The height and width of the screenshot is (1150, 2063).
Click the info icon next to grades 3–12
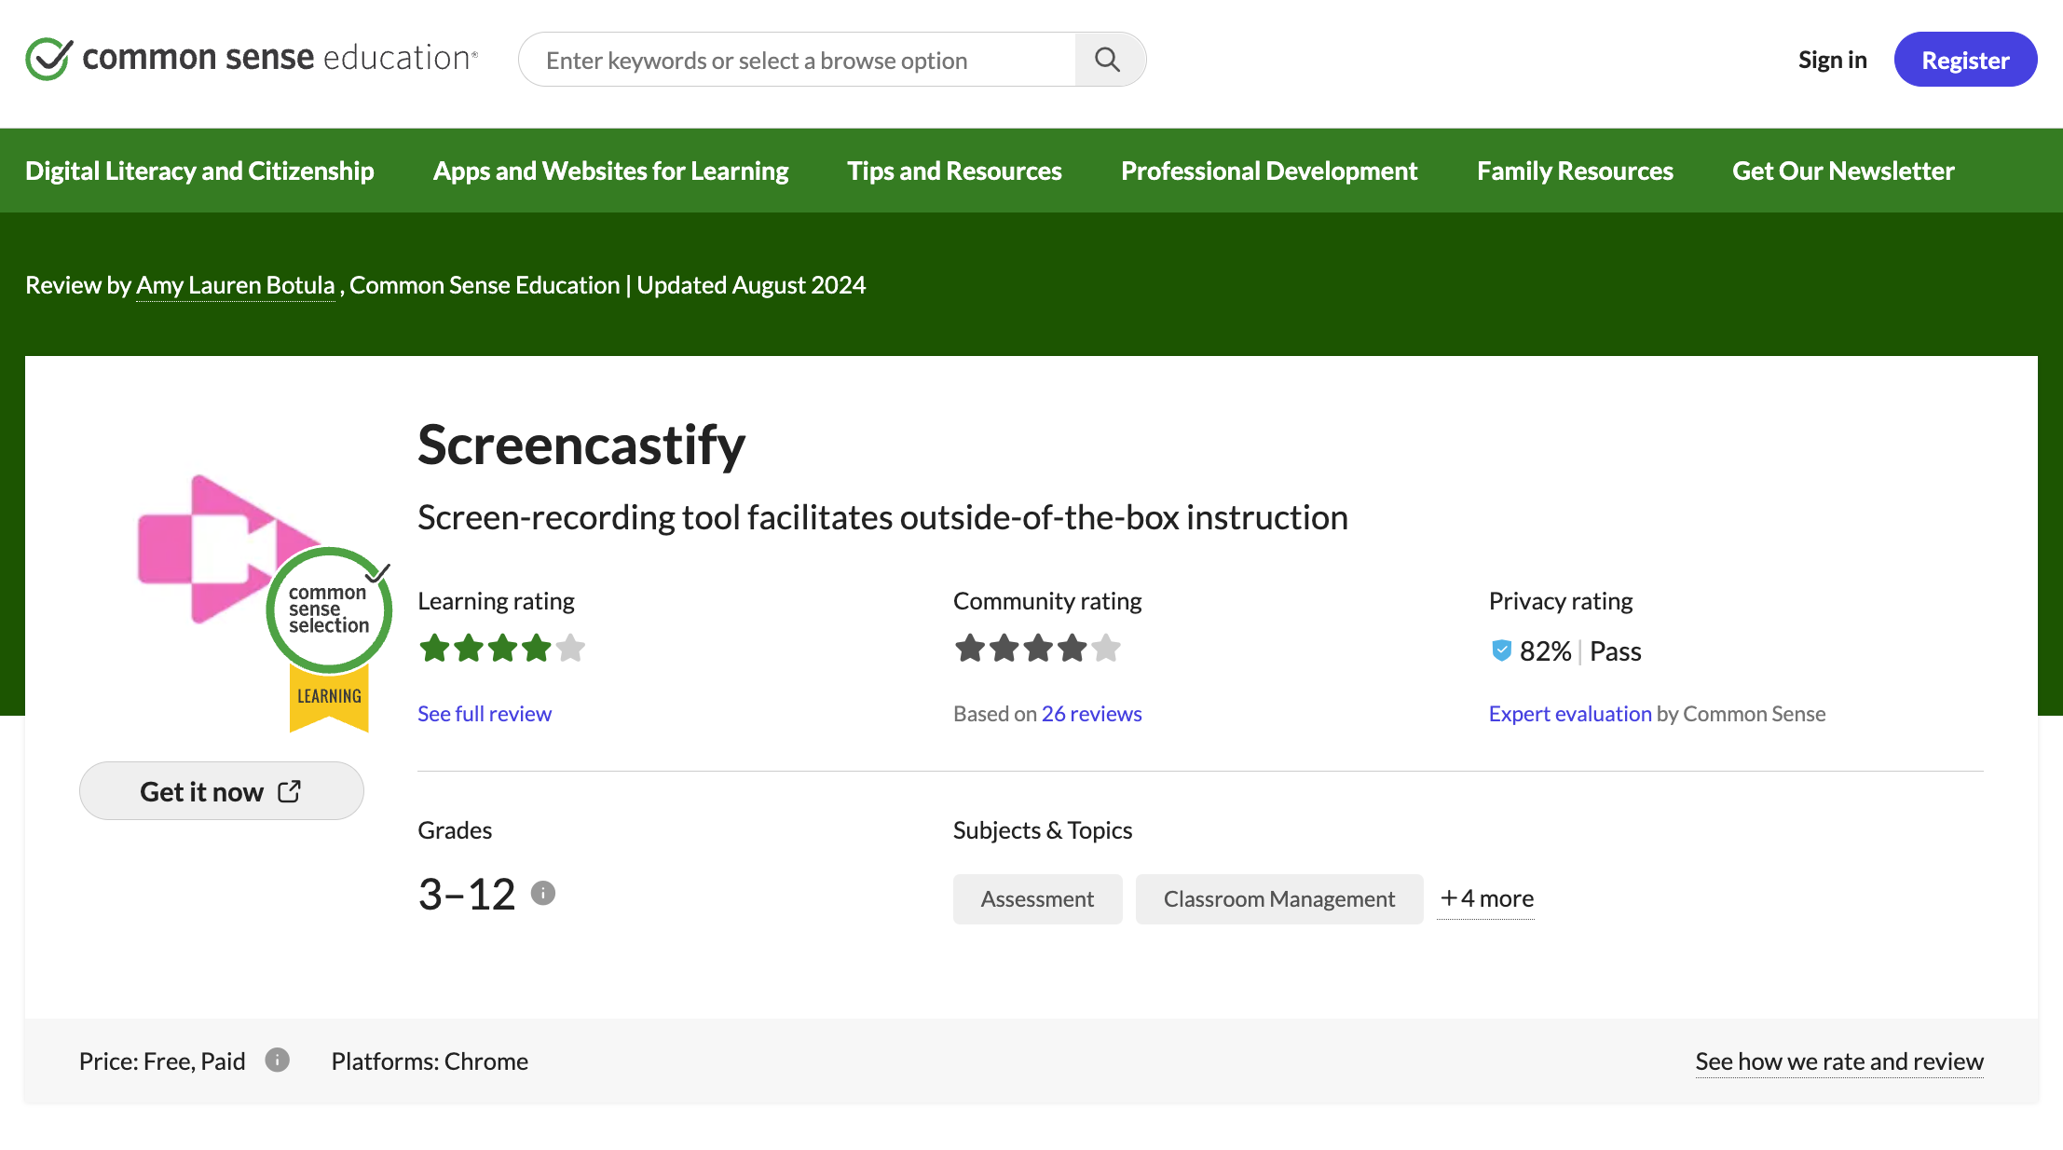click(x=543, y=894)
